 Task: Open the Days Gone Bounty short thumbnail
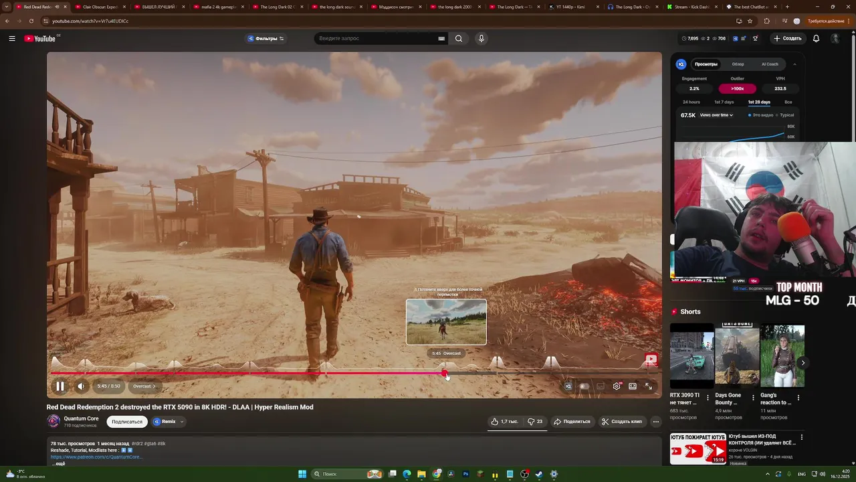[737, 355]
